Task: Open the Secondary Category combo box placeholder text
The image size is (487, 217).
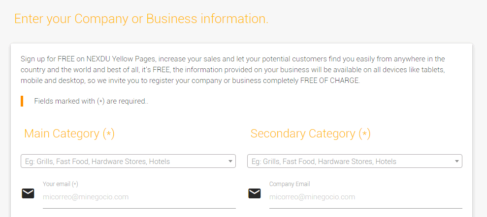Action: (324, 162)
